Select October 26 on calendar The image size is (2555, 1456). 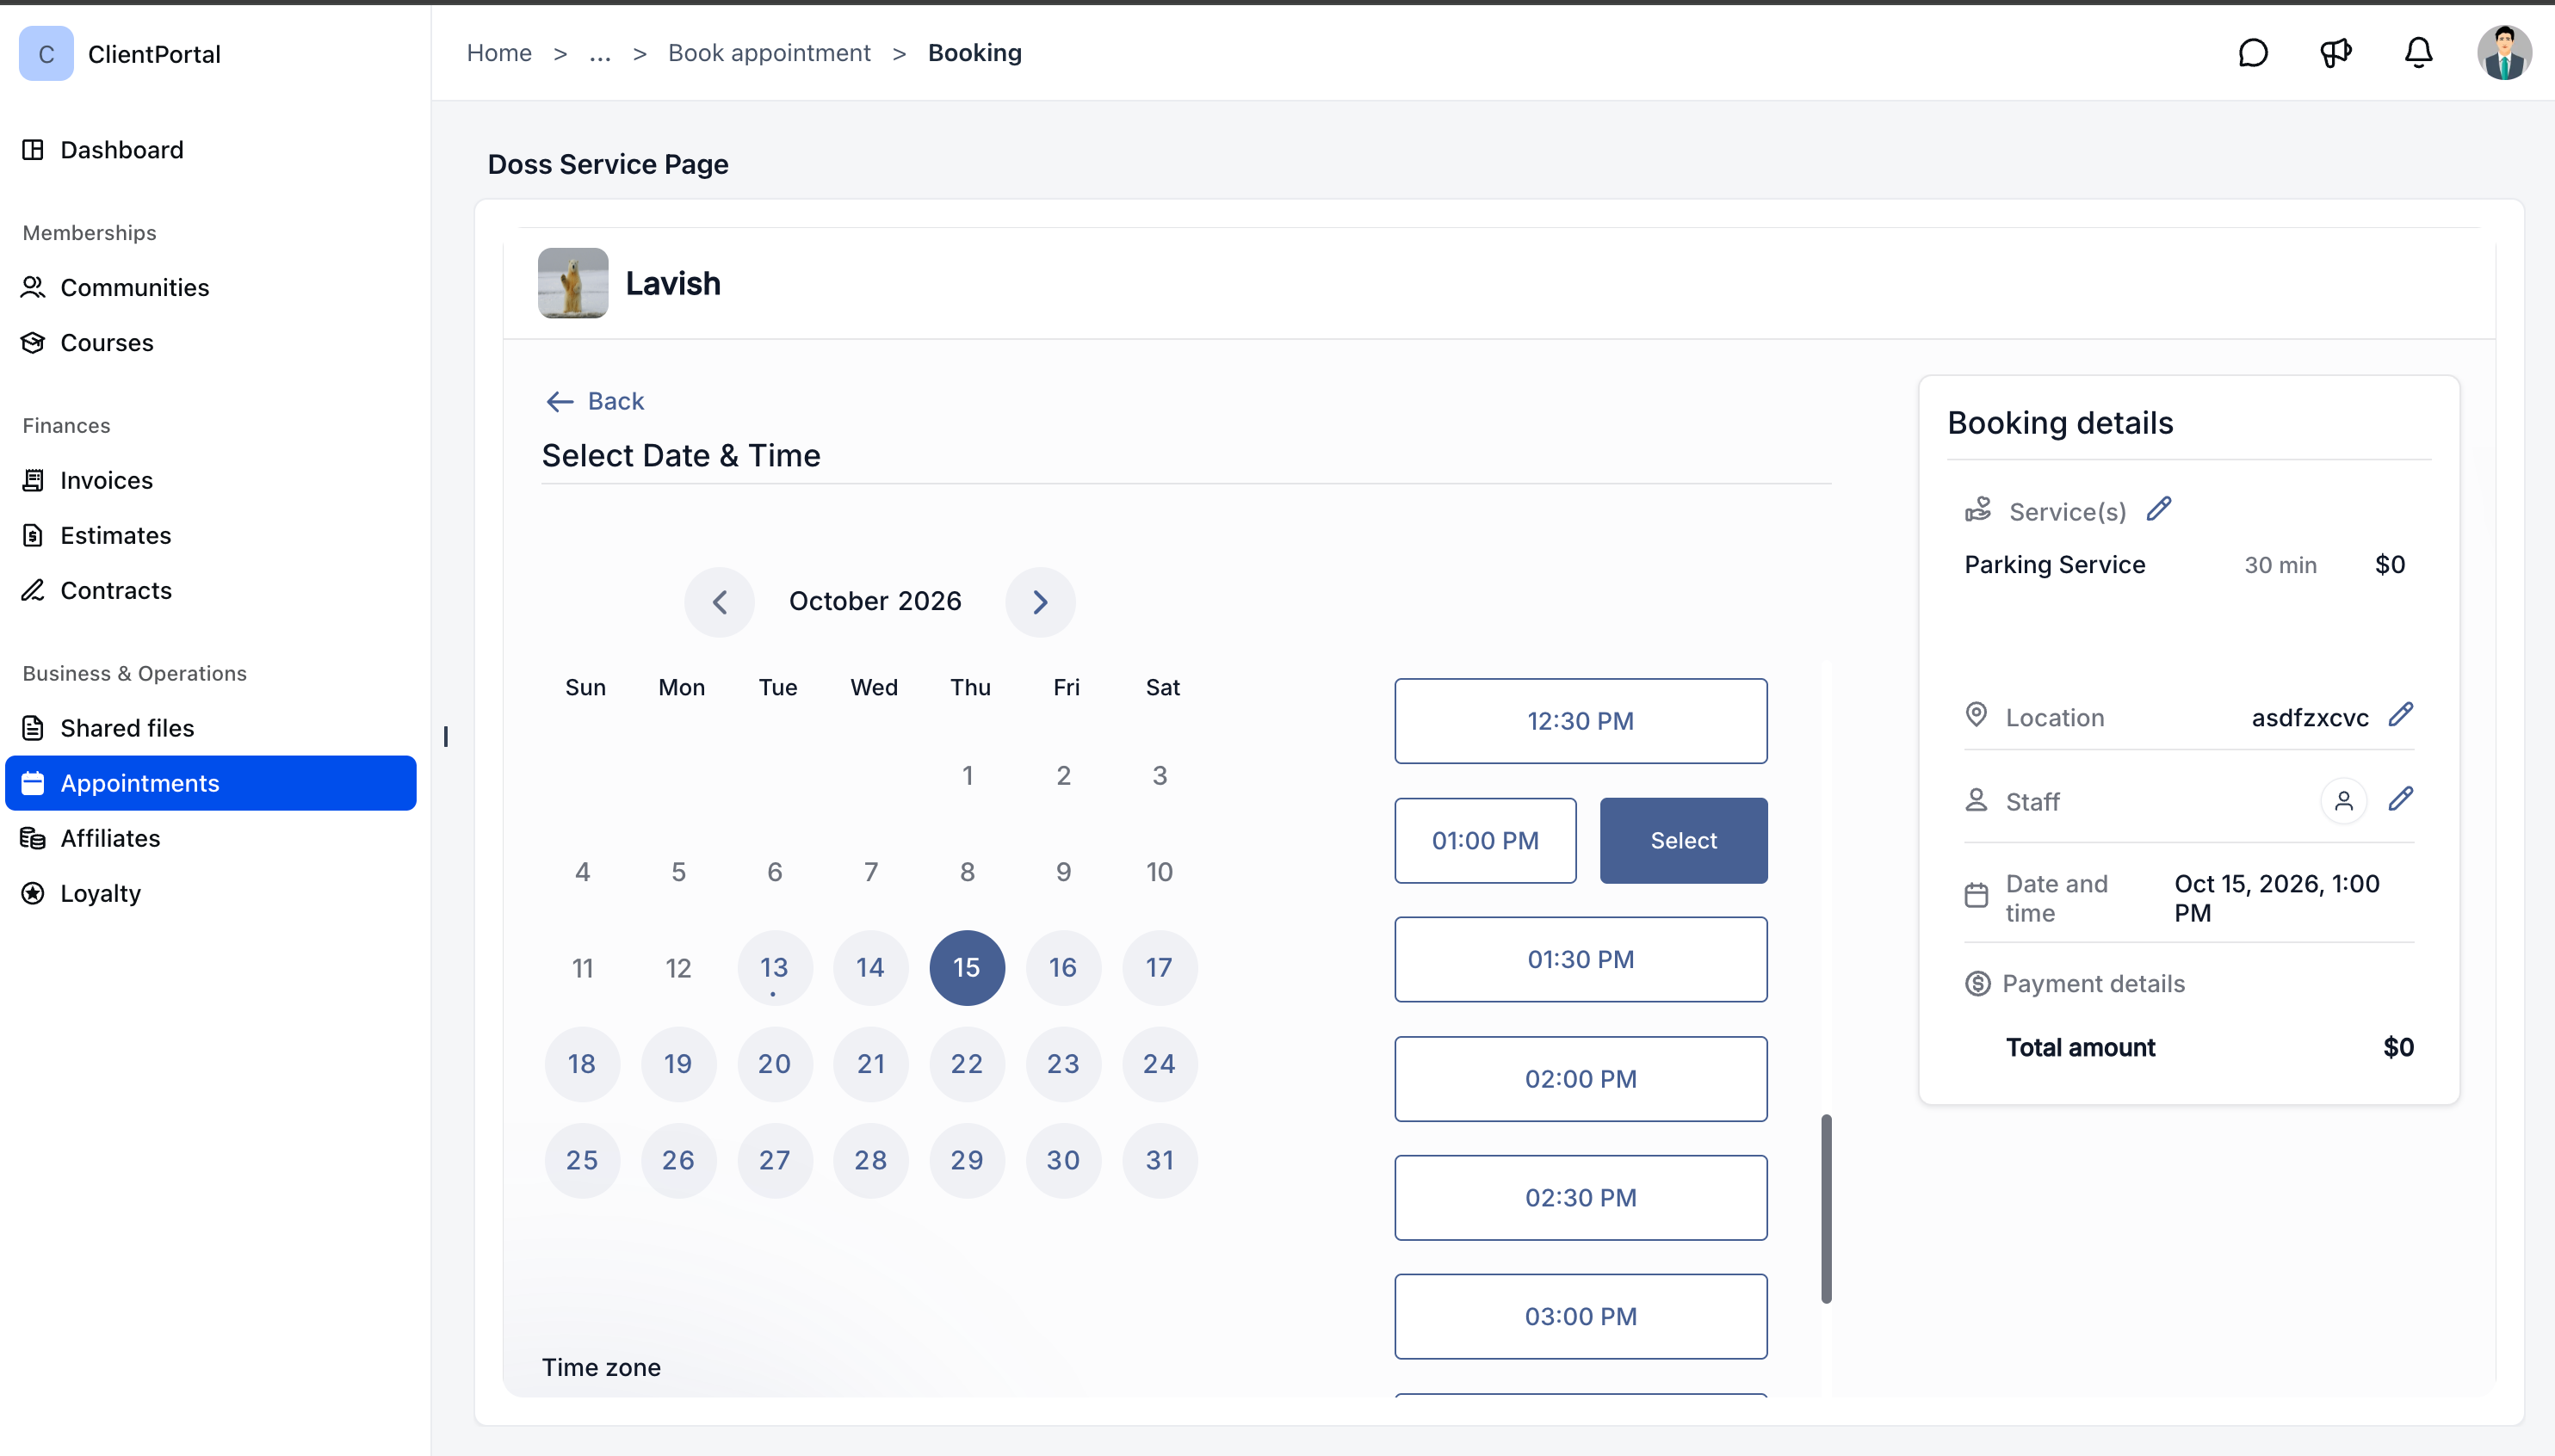coord(678,1161)
